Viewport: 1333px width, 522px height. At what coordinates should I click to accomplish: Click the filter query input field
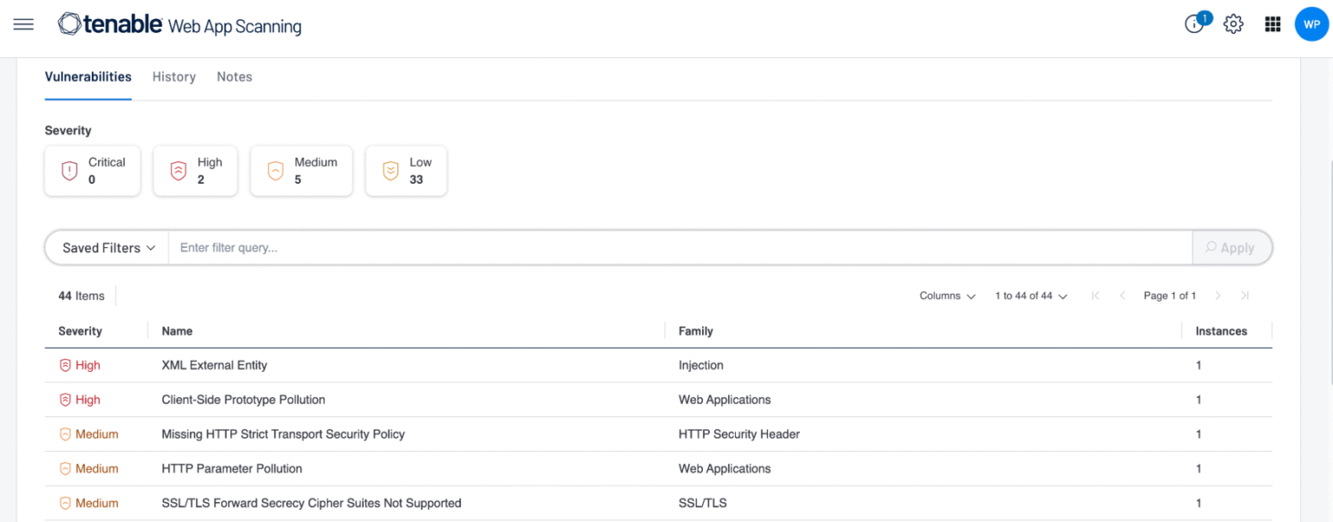(x=680, y=248)
